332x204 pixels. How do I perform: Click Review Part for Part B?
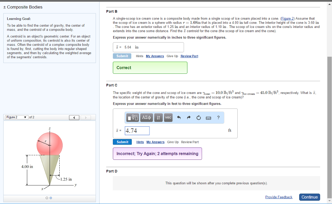pos(189,56)
